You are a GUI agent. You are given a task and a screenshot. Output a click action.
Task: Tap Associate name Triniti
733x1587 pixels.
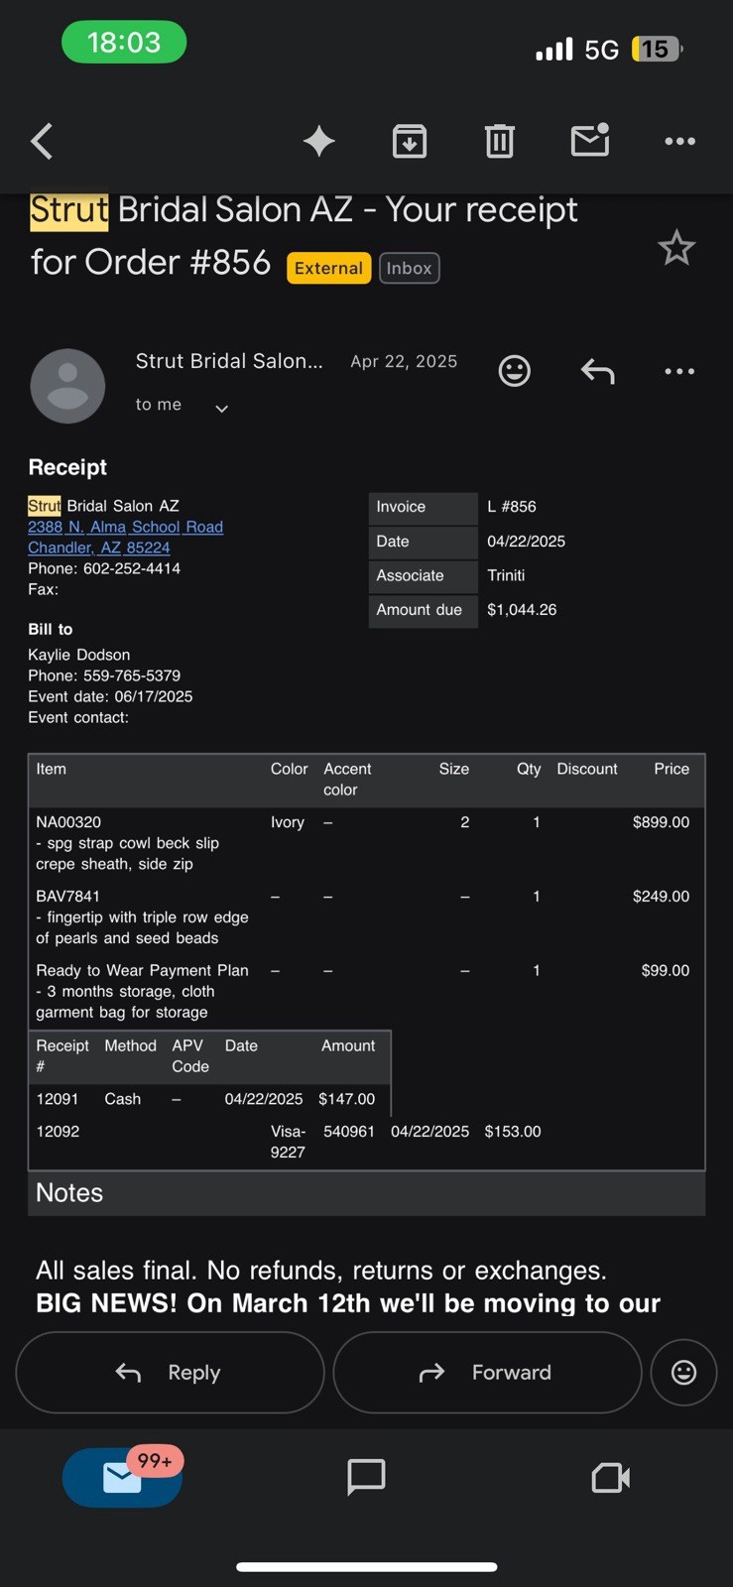[506, 575]
